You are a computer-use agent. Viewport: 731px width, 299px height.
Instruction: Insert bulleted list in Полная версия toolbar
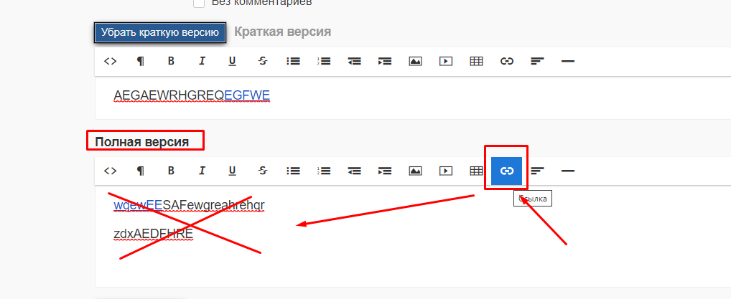293,171
